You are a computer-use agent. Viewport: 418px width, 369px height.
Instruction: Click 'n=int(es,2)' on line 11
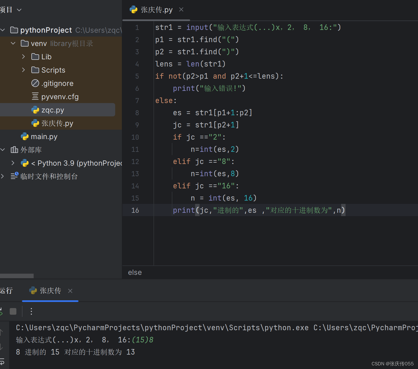[x=215, y=149]
